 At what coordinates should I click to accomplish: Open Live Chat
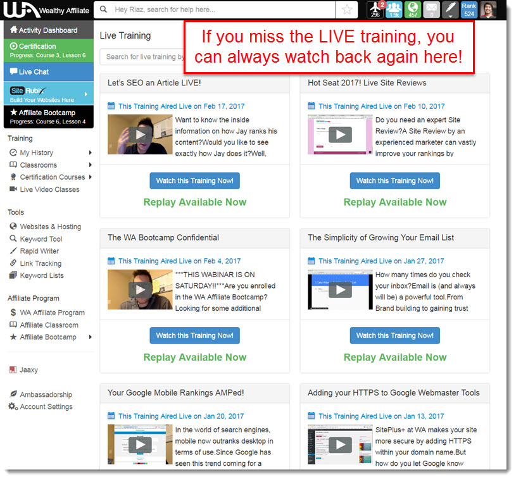[49, 72]
